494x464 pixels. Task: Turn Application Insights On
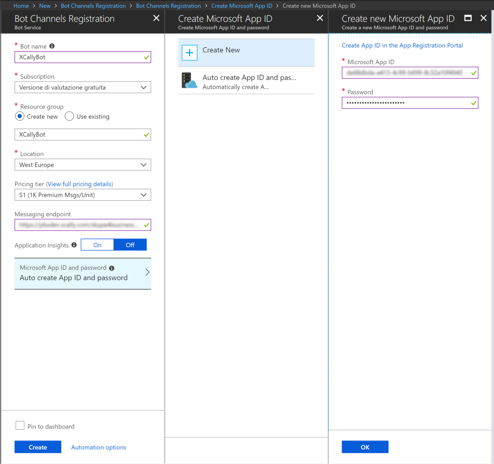point(97,245)
